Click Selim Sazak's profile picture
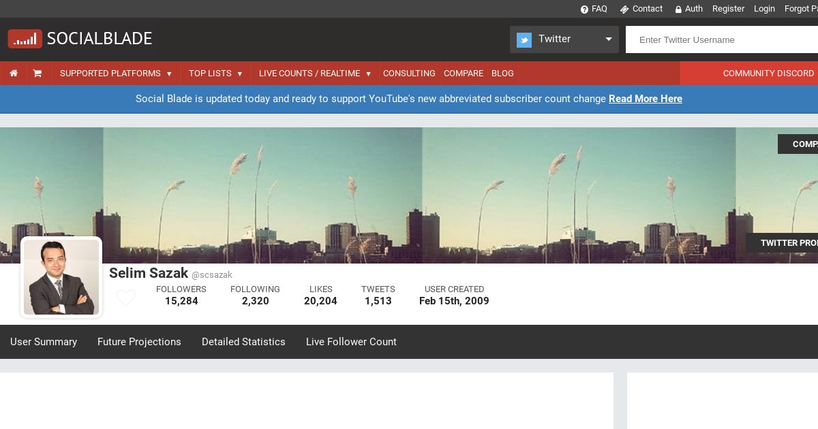 pyautogui.click(x=61, y=277)
